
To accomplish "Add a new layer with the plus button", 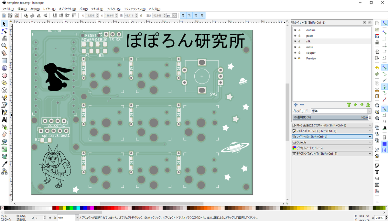I will tap(296, 105).
